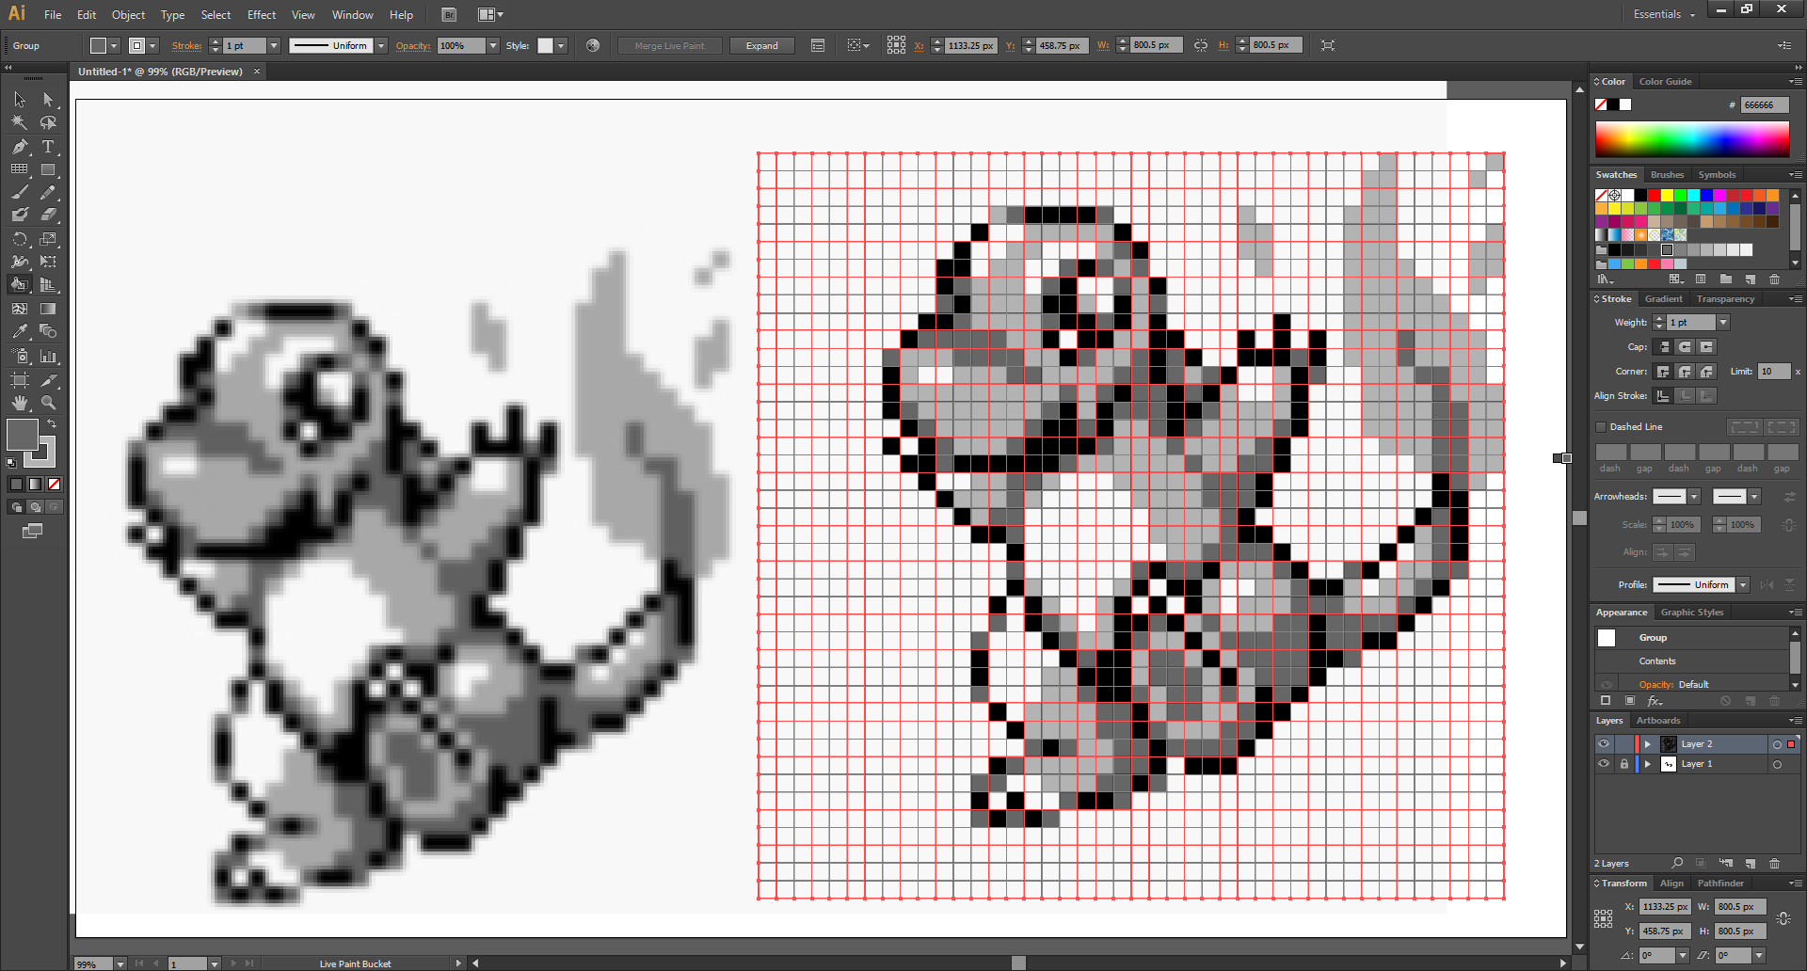Choose Round Cap stroke option

coord(1685,347)
